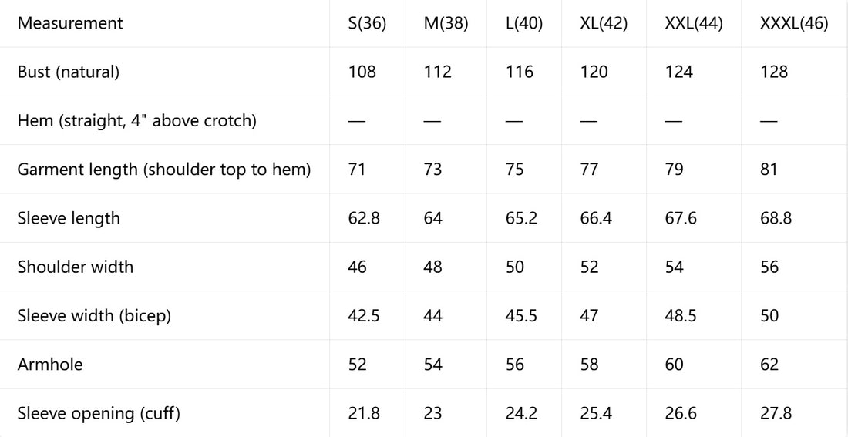Click the Garment length row label
Image resolution: width=848 pixels, height=437 pixels.
[164, 170]
